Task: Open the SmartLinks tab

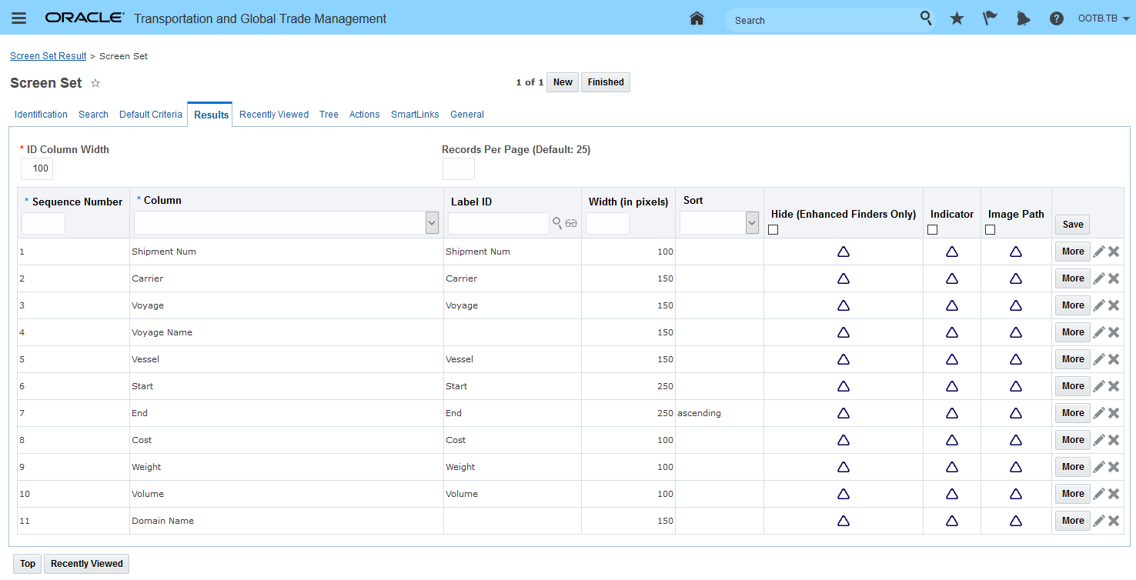Action: pyautogui.click(x=415, y=115)
